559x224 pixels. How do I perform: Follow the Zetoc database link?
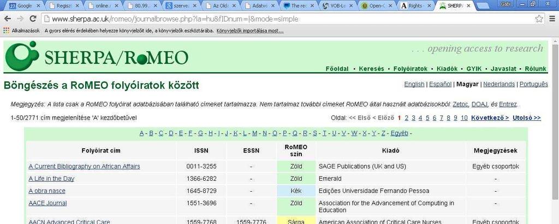click(460, 104)
